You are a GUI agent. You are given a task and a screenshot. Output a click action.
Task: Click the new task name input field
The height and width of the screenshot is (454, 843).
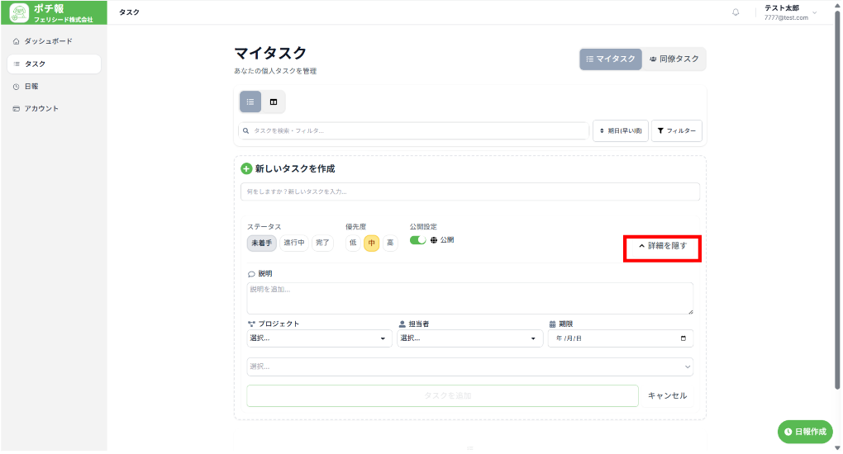469,192
